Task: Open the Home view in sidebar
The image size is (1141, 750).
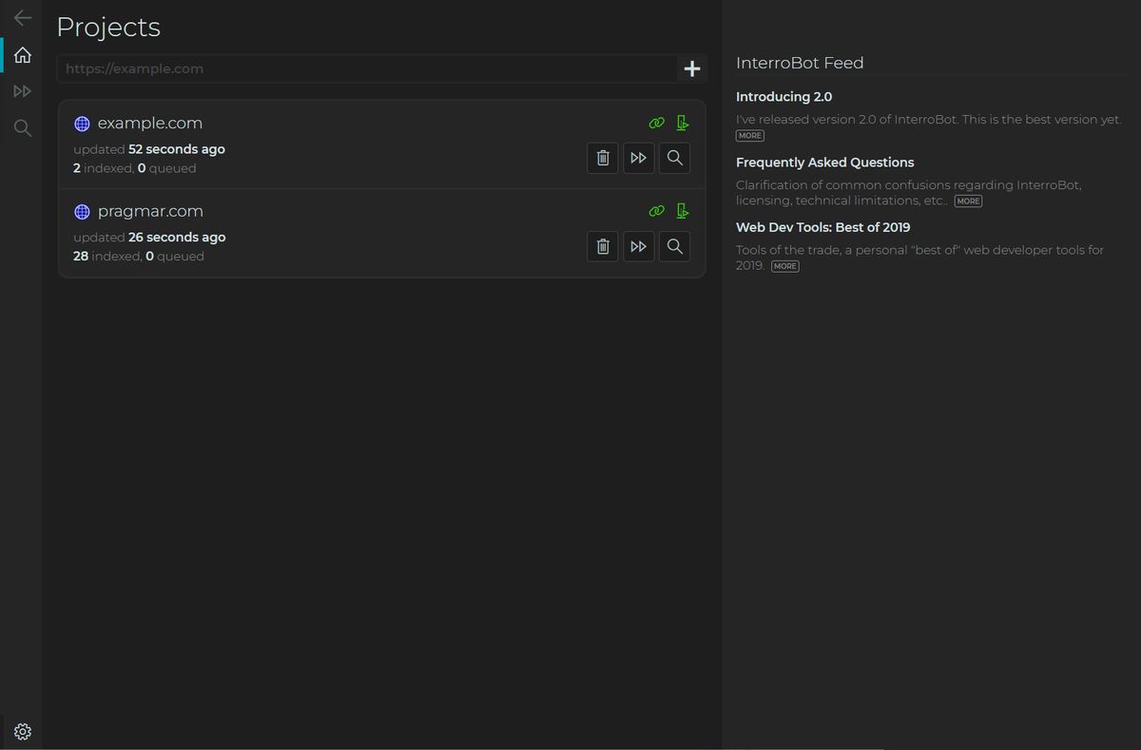Action: click(x=23, y=55)
